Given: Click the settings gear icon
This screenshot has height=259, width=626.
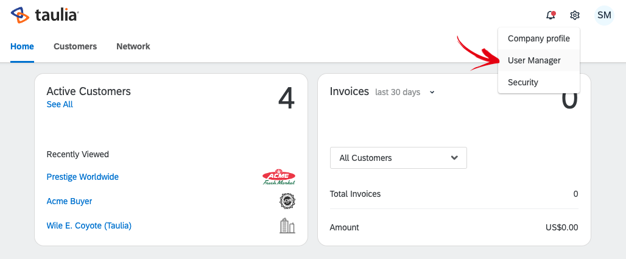Looking at the screenshot, I should 575,15.
